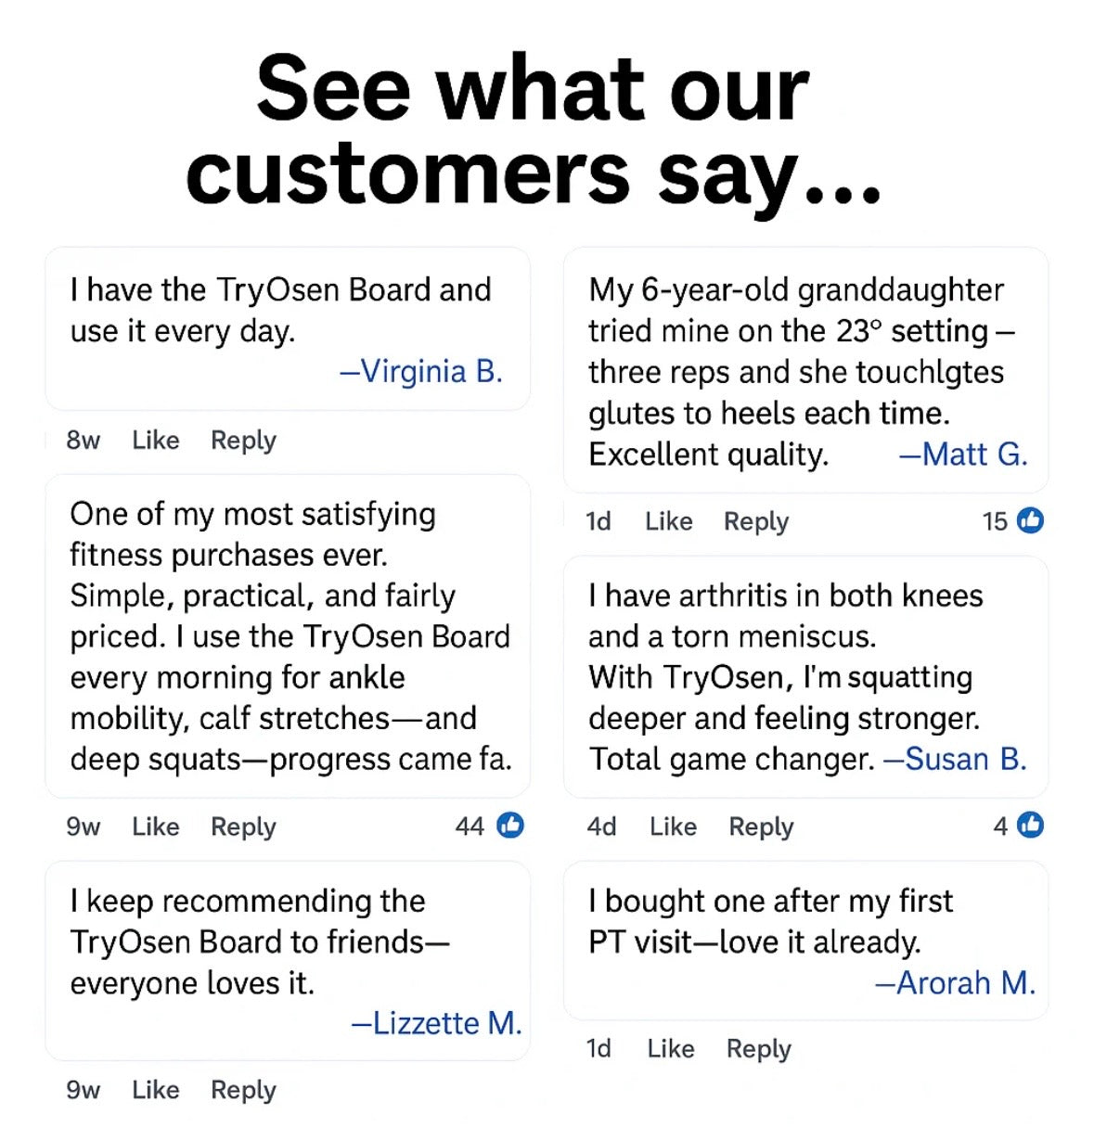Like Virginia B.'s comment

click(x=155, y=440)
